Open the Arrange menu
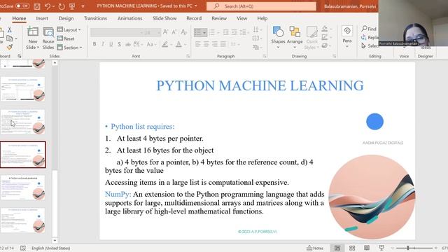 295,36
